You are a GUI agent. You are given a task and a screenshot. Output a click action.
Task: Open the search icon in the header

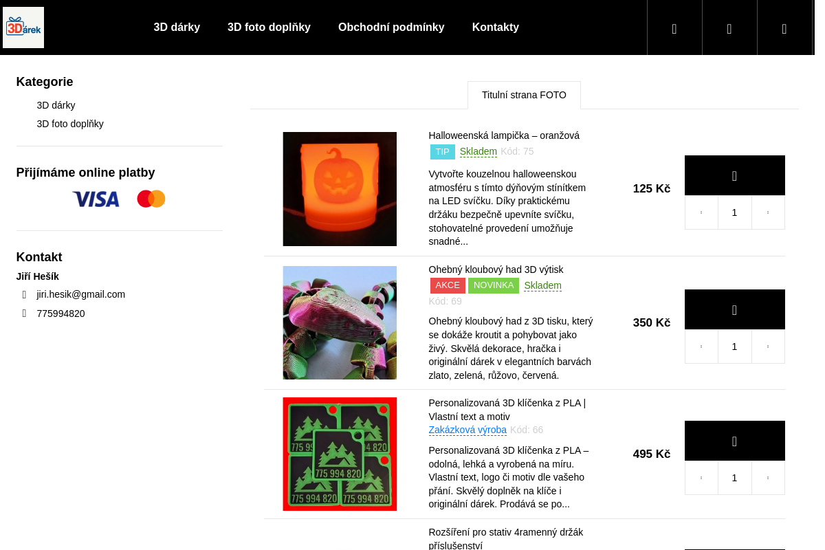tap(674, 28)
